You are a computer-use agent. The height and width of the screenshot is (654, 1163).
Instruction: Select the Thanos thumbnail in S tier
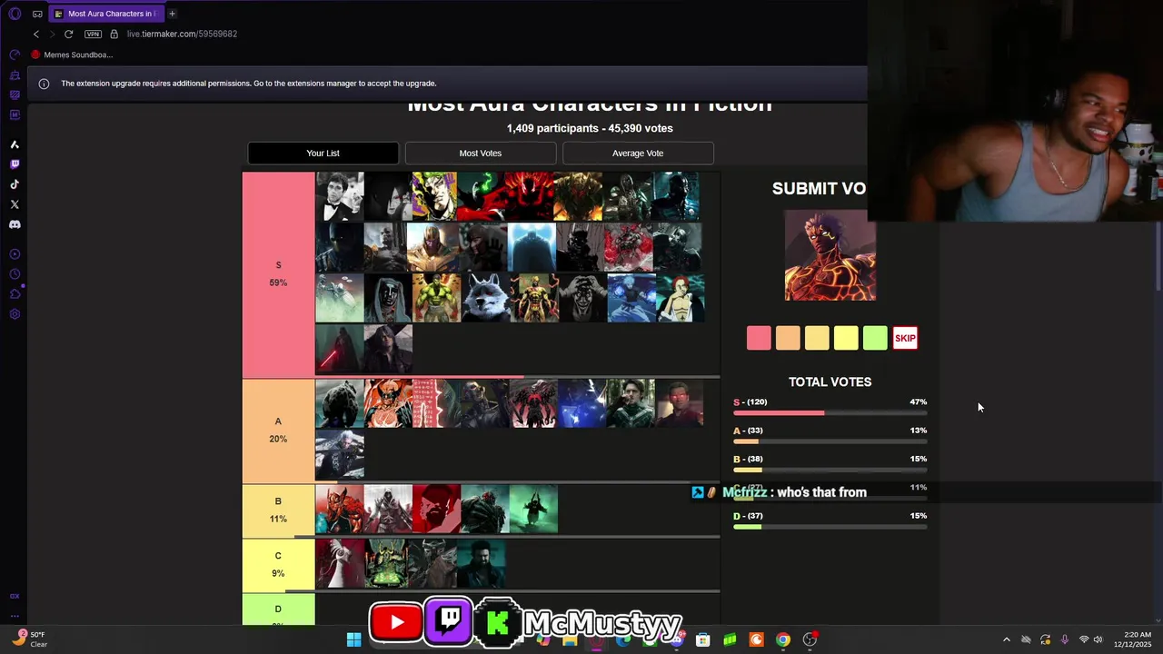[x=436, y=247]
